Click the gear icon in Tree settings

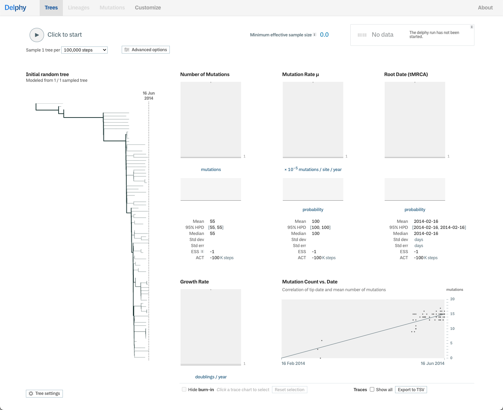(31, 394)
